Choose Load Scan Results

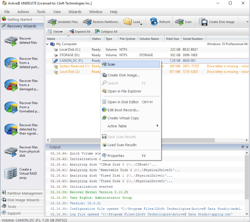click(131, 145)
